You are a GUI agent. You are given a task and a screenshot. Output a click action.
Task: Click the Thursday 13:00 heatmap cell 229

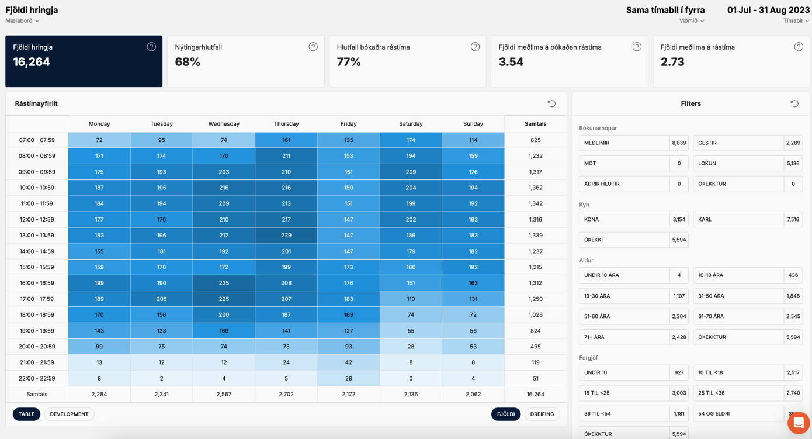click(286, 236)
